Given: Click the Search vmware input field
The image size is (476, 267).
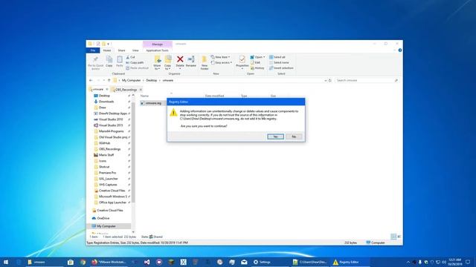Looking at the screenshot, I should tap(367, 80).
